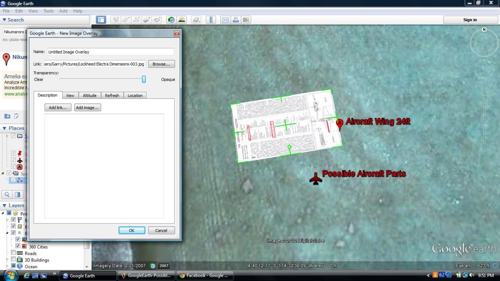Click the red Aircraft Wing 24ft placemark pin

pyautogui.click(x=339, y=124)
